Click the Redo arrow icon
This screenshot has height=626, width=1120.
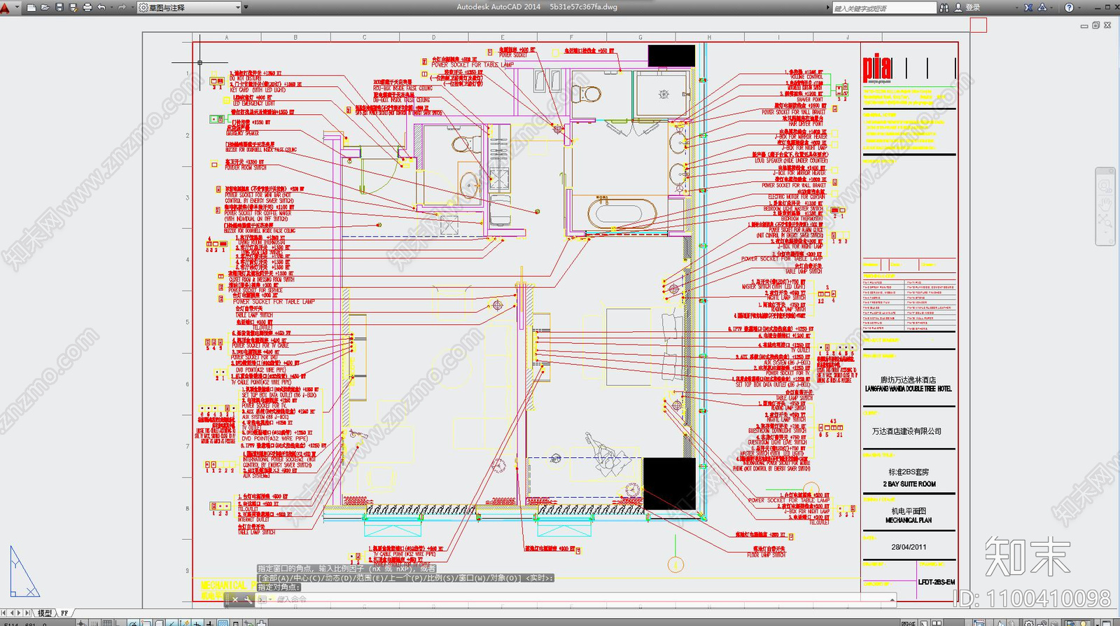[x=122, y=8]
